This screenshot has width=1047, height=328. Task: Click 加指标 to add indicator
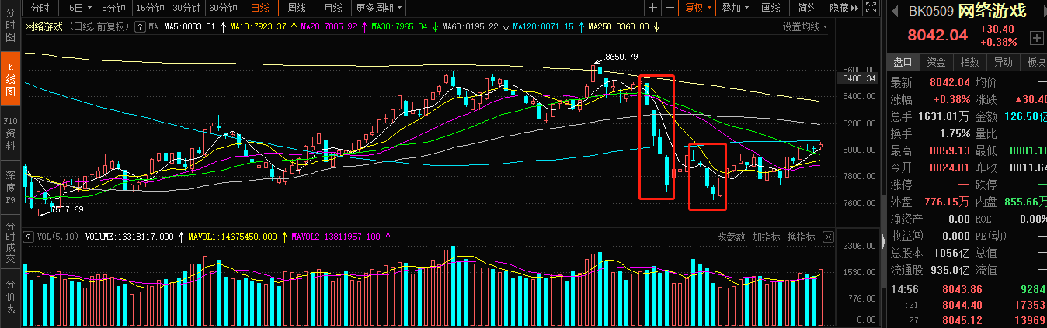(x=766, y=237)
